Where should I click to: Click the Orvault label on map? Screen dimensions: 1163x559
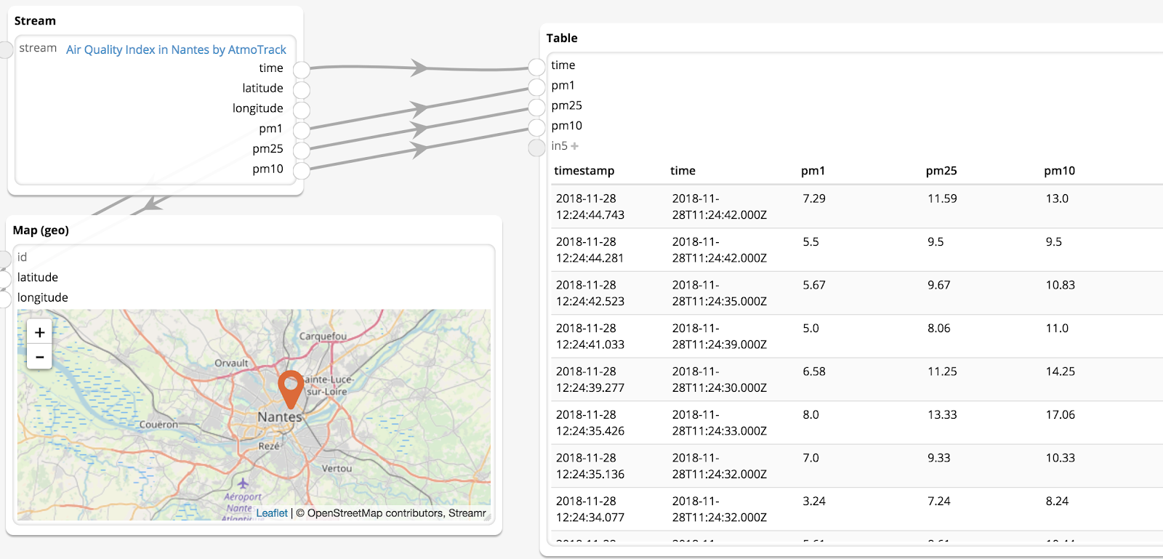click(231, 363)
